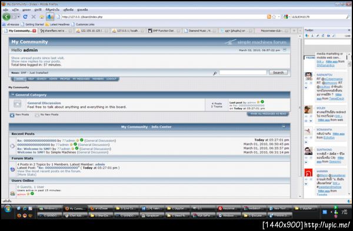Screen dimensions: 353x231
Task: Select LOGOUT in forum menu
Action: tap(111, 79)
